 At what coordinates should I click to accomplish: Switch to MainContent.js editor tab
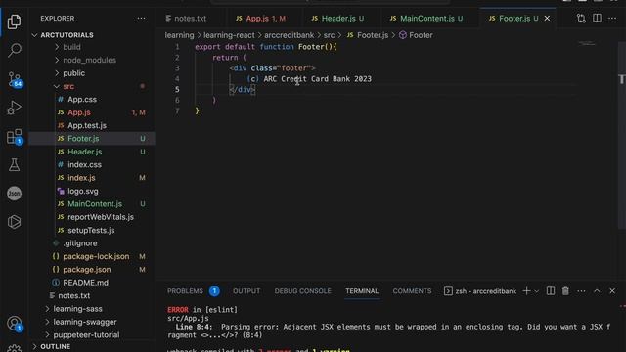pos(426,19)
